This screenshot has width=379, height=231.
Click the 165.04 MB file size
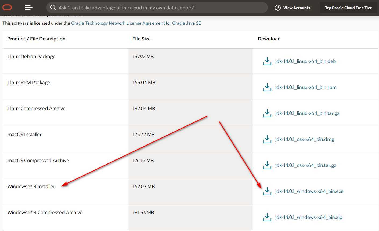tap(144, 83)
